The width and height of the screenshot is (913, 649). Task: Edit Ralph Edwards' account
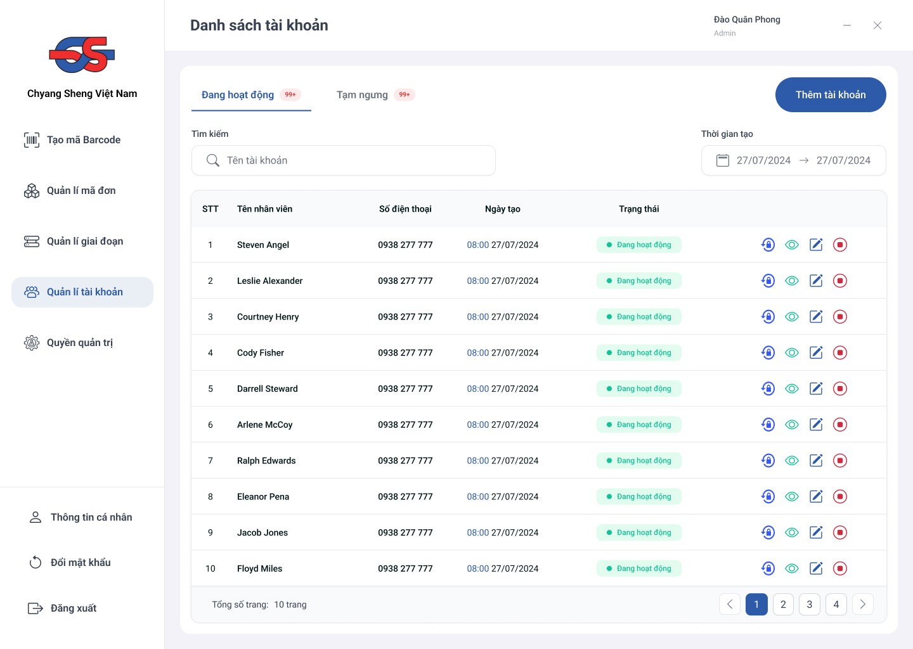pos(816,461)
